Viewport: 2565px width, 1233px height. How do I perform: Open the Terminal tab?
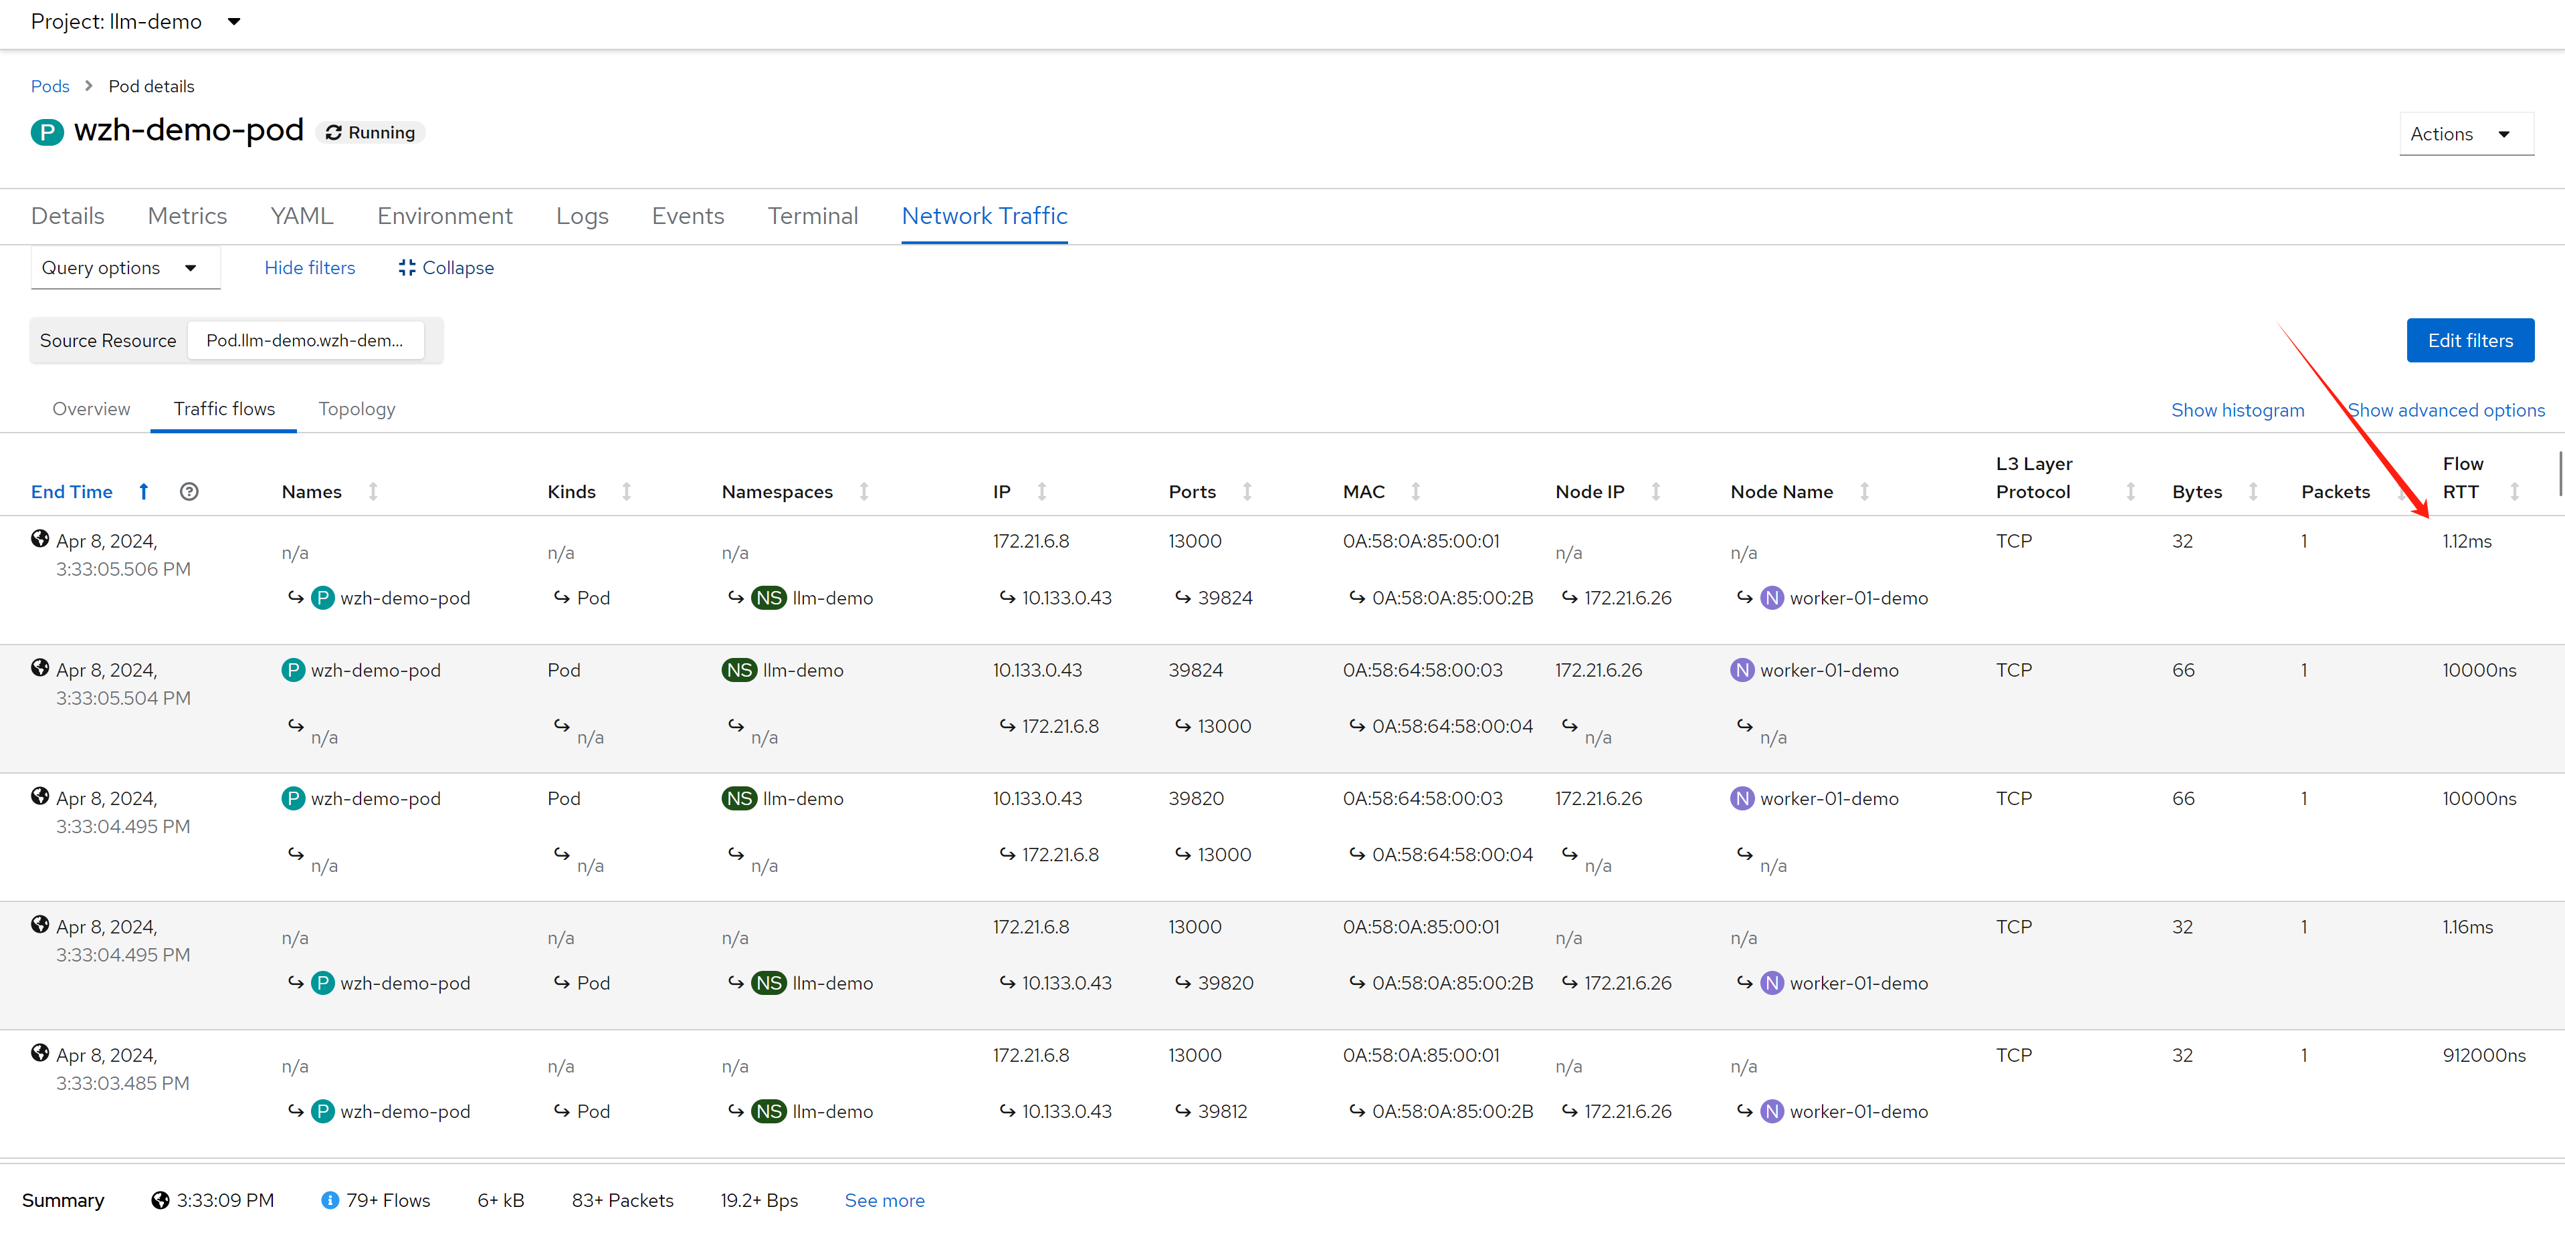(x=813, y=216)
